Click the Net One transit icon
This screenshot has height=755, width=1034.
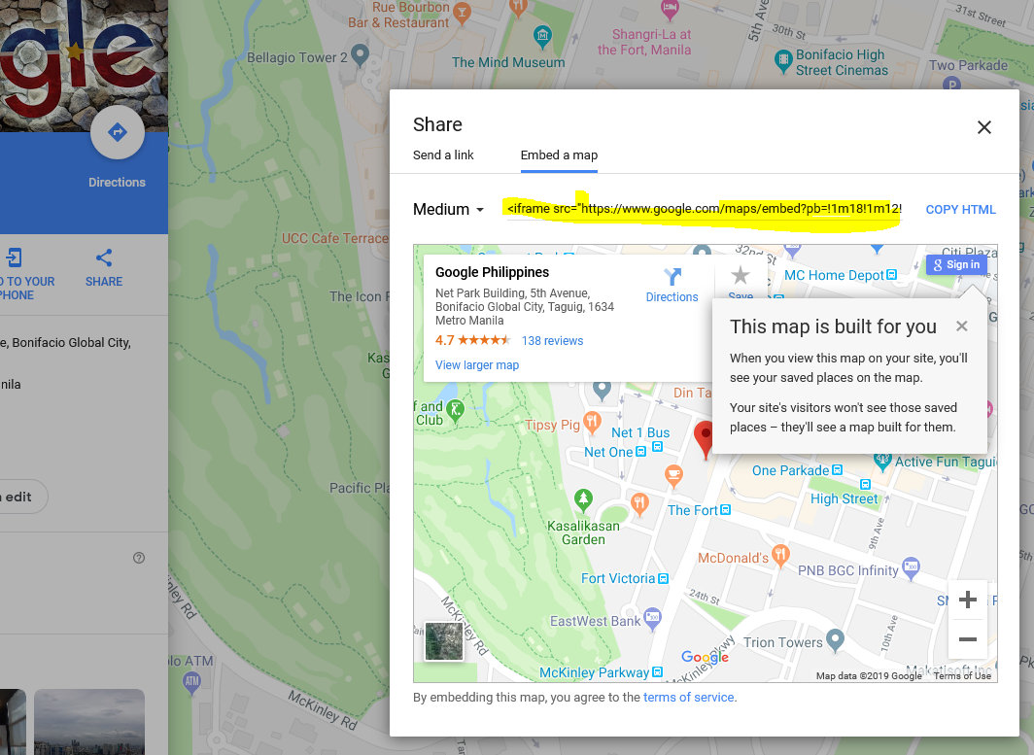(x=640, y=452)
